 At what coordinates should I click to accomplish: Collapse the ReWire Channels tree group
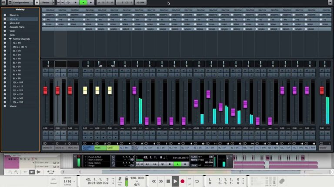10,39
